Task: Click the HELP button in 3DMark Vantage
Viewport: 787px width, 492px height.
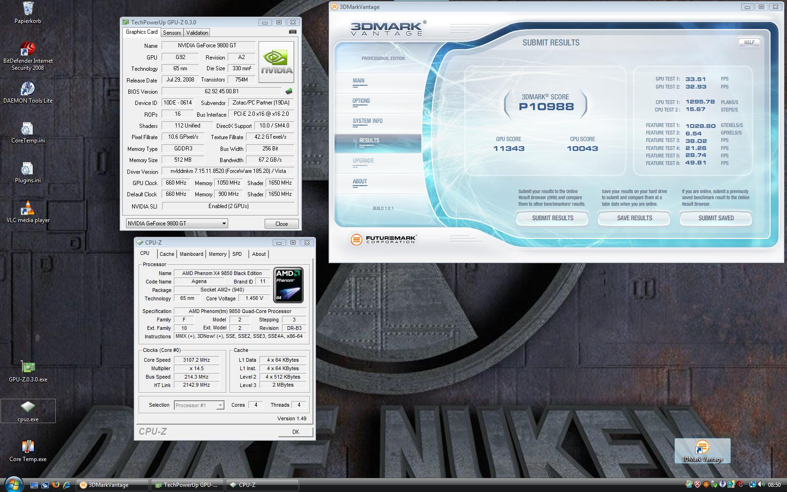Action: click(x=749, y=42)
